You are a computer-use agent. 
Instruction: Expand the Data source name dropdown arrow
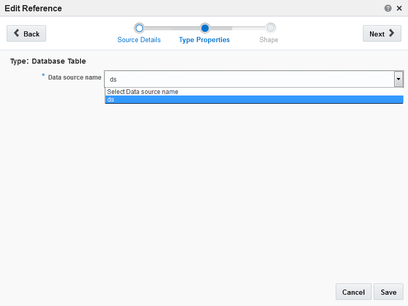click(398, 79)
